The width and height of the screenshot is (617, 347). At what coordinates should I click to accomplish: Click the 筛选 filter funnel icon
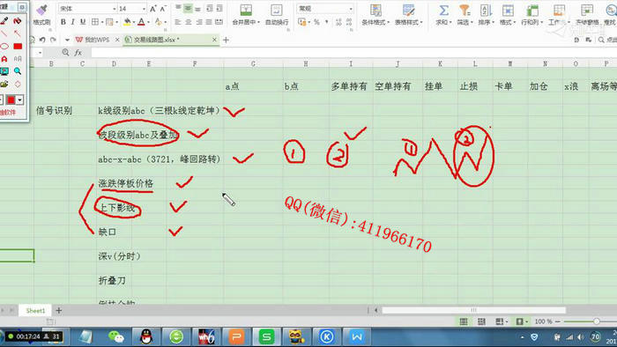click(465, 11)
